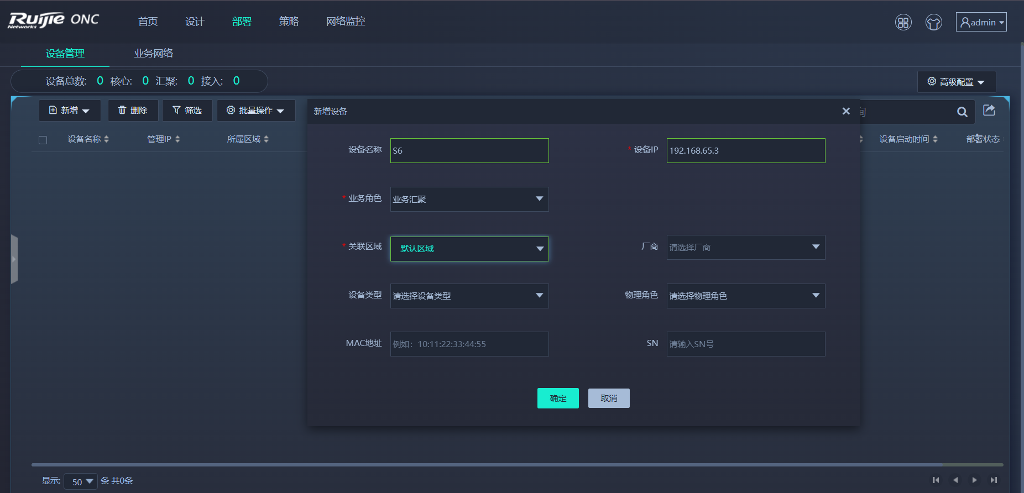Open the 设计 menu
This screenshot has height=493, width=1024.
coord(195,21)
